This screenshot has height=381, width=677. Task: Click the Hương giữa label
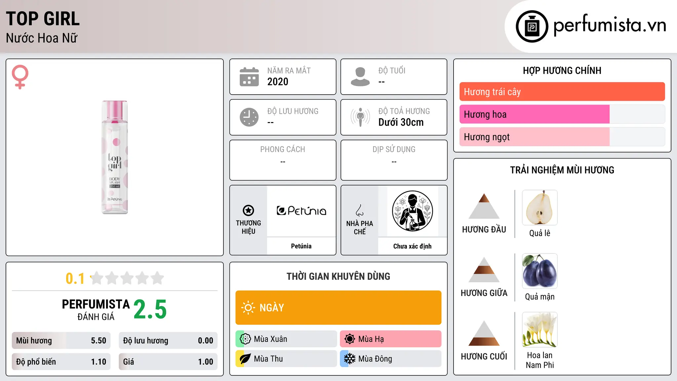tap(484, 293)
